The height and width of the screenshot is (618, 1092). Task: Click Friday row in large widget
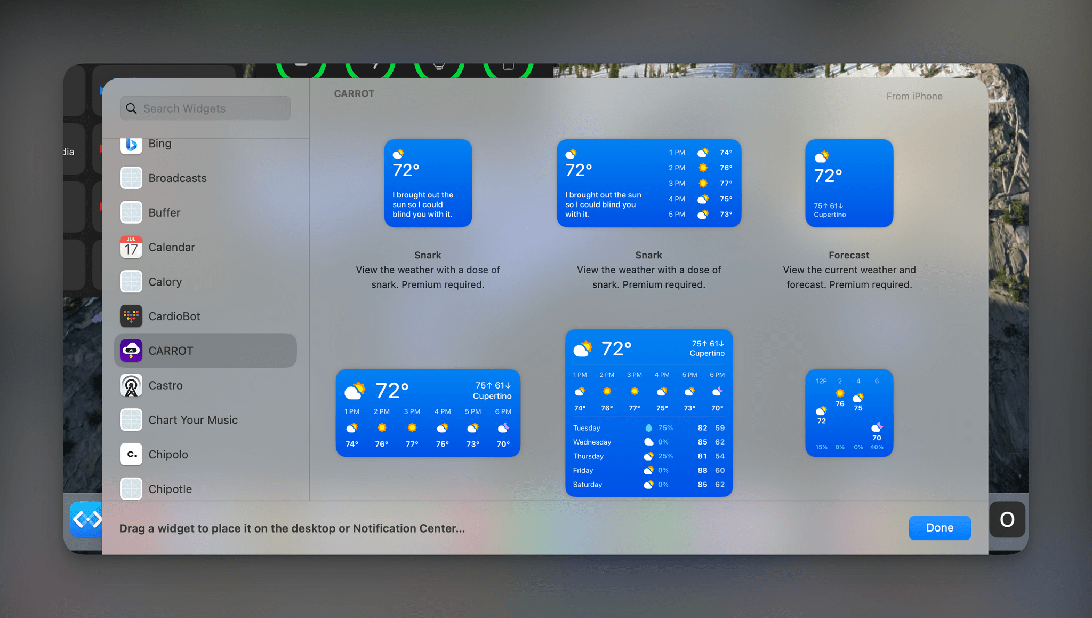649,470
